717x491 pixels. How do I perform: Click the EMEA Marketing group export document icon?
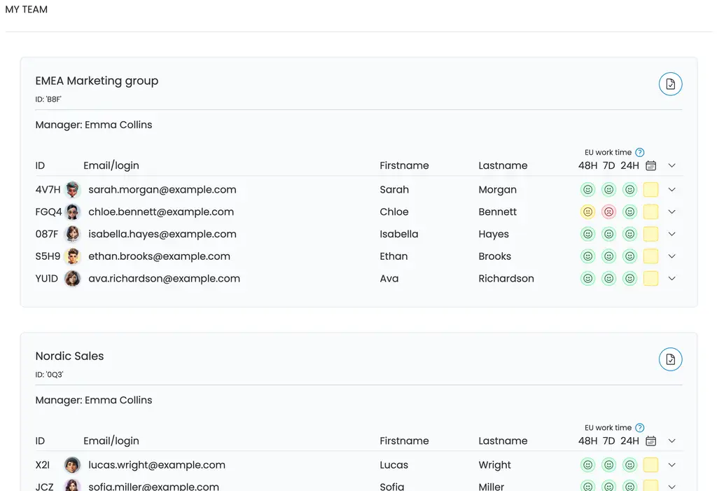tap(670, 84)
